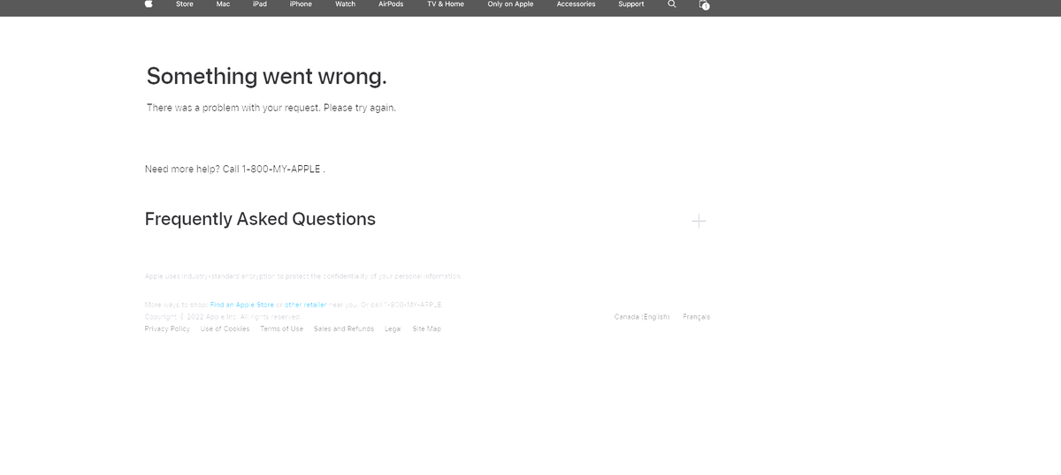Image resolution: width=1061 pixels, height=475 pixels.
Task: Click the Apple logo icon
Action: tap(149, 4)
